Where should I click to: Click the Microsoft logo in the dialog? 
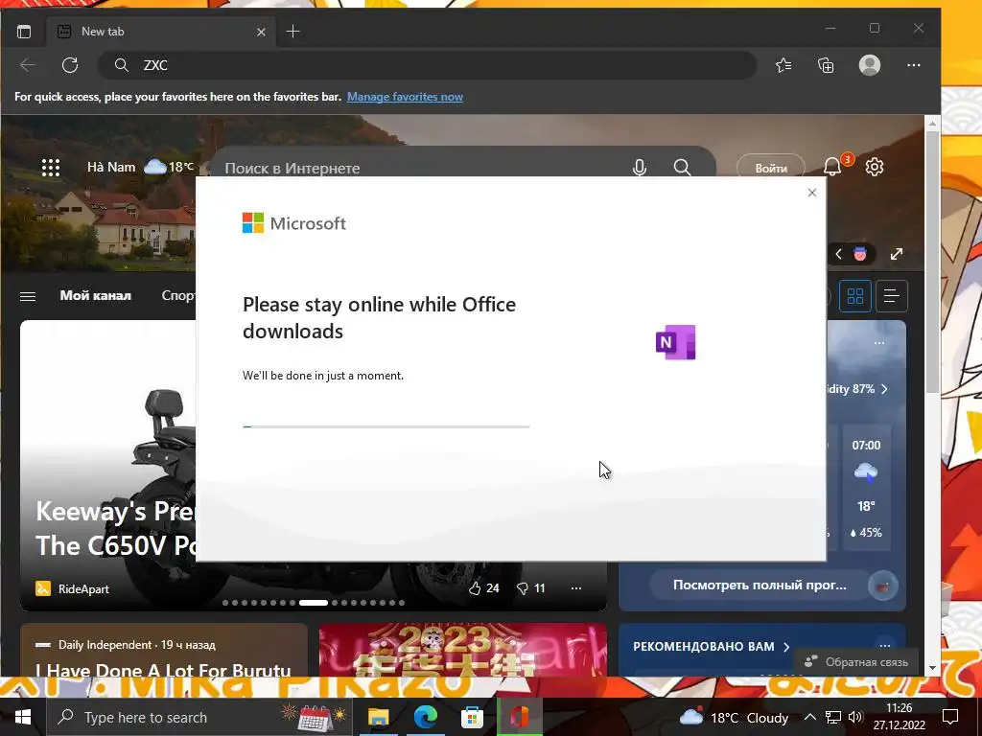pyautogui.click(x=293, y=222)
